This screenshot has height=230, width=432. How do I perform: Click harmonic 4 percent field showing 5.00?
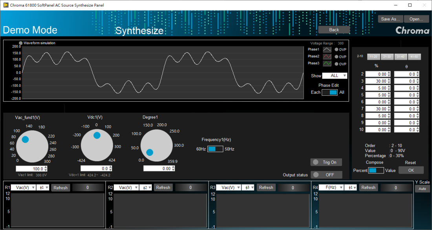tap(376, 88)
